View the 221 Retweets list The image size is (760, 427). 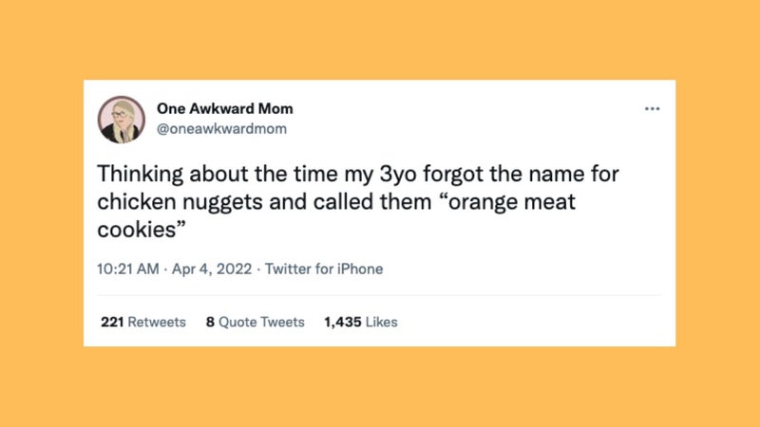click(143, 323)
